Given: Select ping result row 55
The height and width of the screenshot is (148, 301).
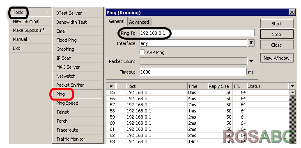Looking at the screenshot, I should 198,92.
